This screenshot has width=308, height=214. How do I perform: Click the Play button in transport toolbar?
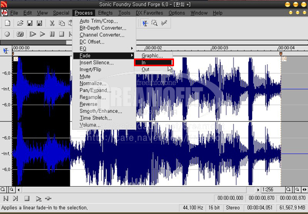click(x=42, y=34)
